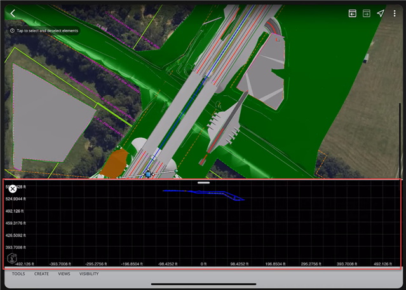
Task: Open the TOOLS tab
Action: tap(18, 274)
